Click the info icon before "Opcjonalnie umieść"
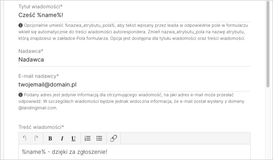This screenshot has height=160, width=273. (x=21, y=26)
